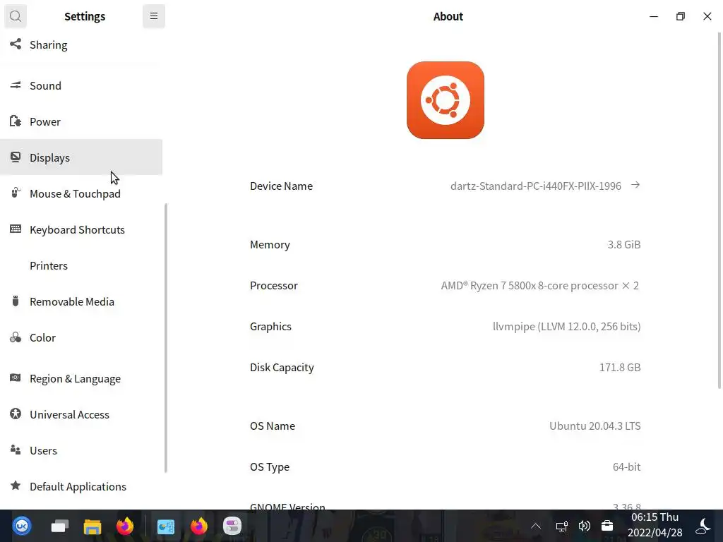723x542 pixels.
Task: Edit device name via arrow icon
Action: 635,186
